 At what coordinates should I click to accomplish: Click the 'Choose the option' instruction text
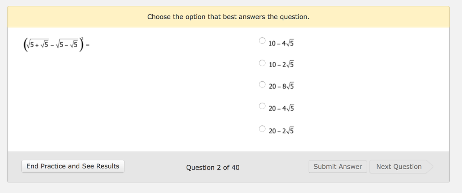point(228,17)
